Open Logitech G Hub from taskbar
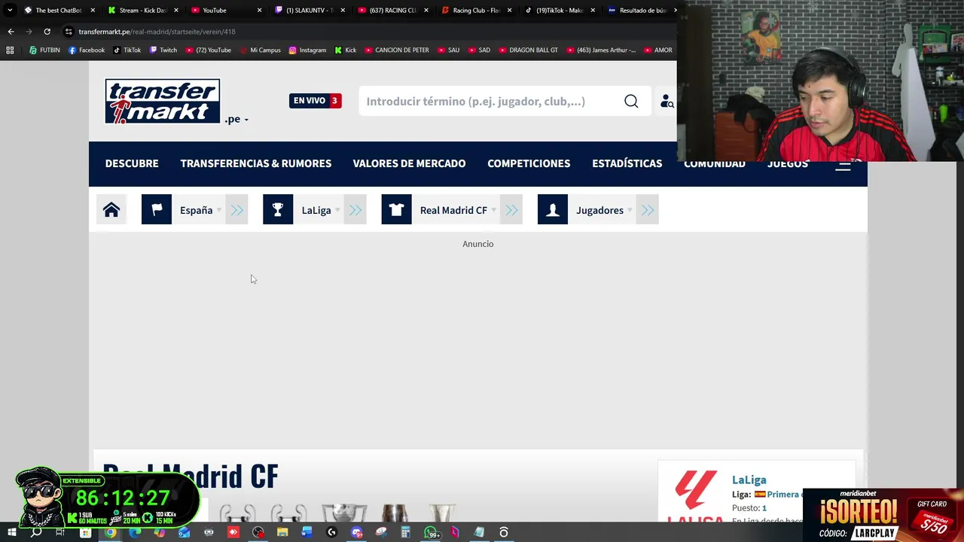Screen dimensions: 964x542 [331, 532]
